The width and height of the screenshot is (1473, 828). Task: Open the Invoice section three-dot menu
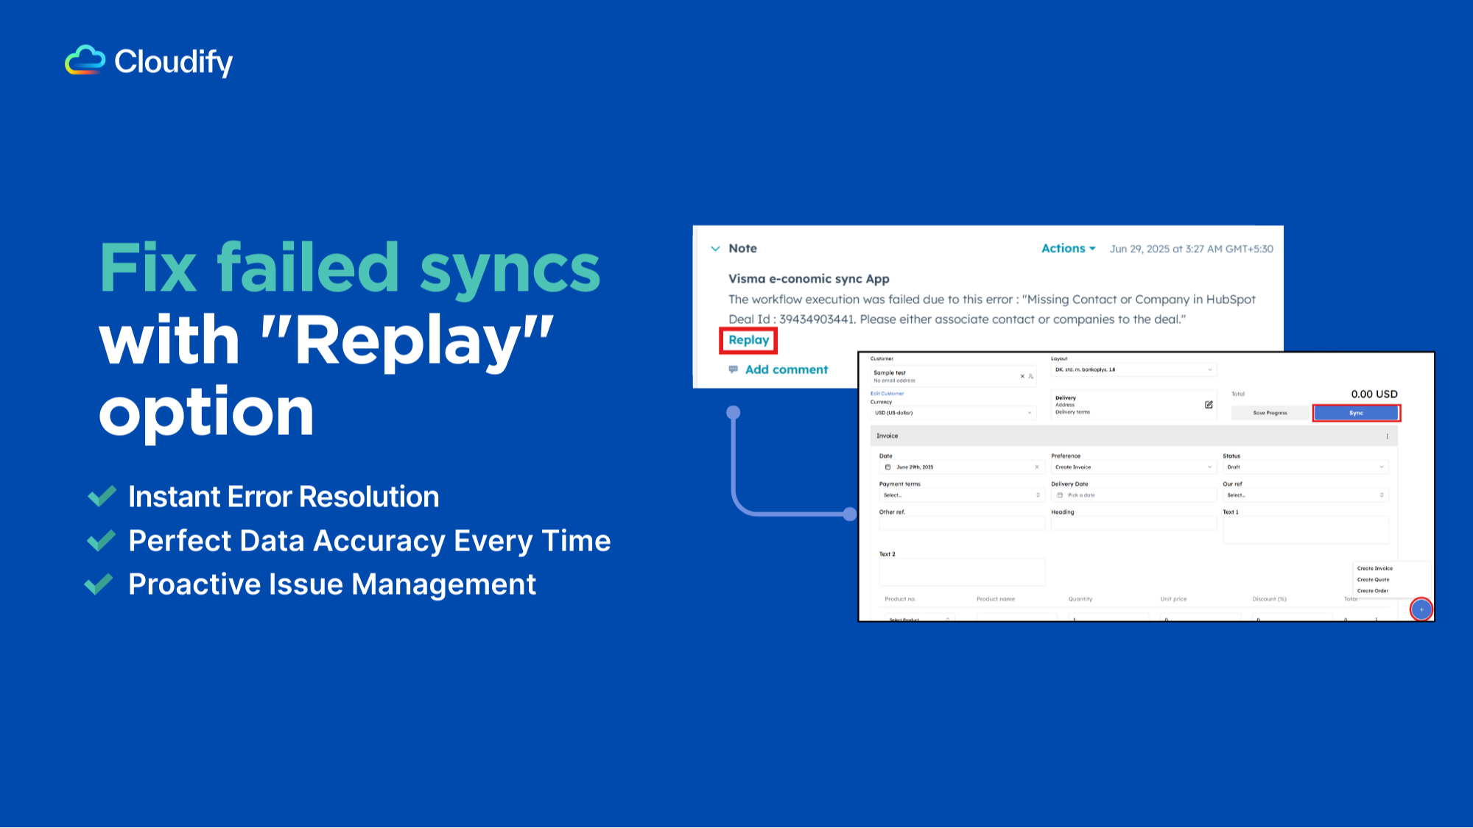[x=1387, y=436]
